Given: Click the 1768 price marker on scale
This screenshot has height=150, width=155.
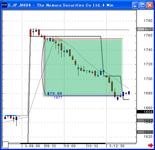Looking at the screenshot, I should [145, 29].
